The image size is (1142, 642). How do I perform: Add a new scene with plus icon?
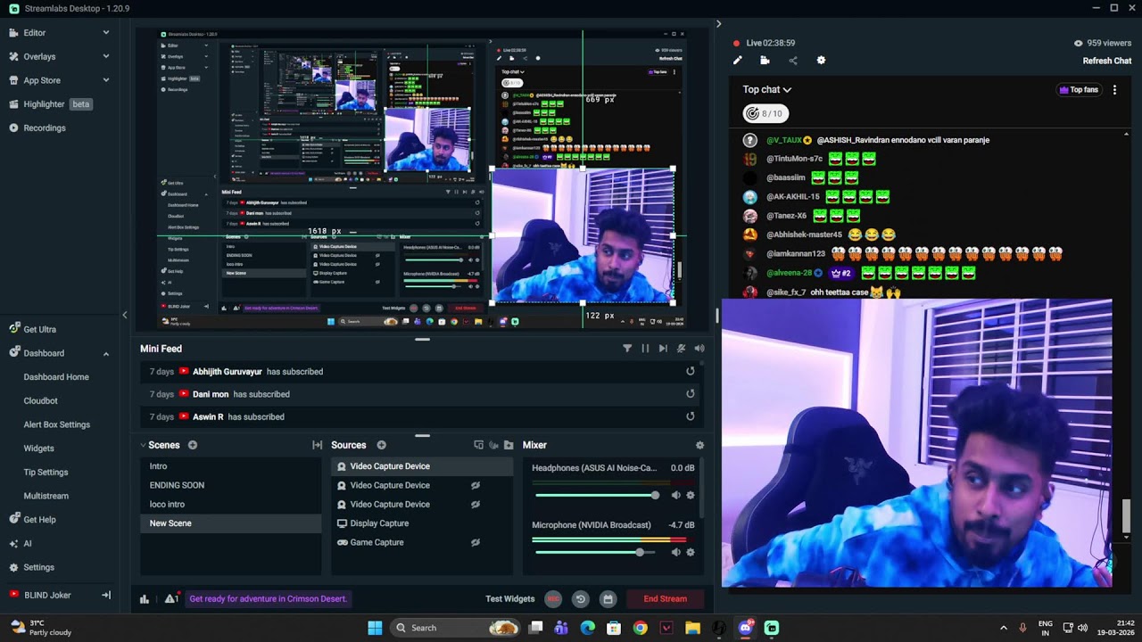click(192, 445)
